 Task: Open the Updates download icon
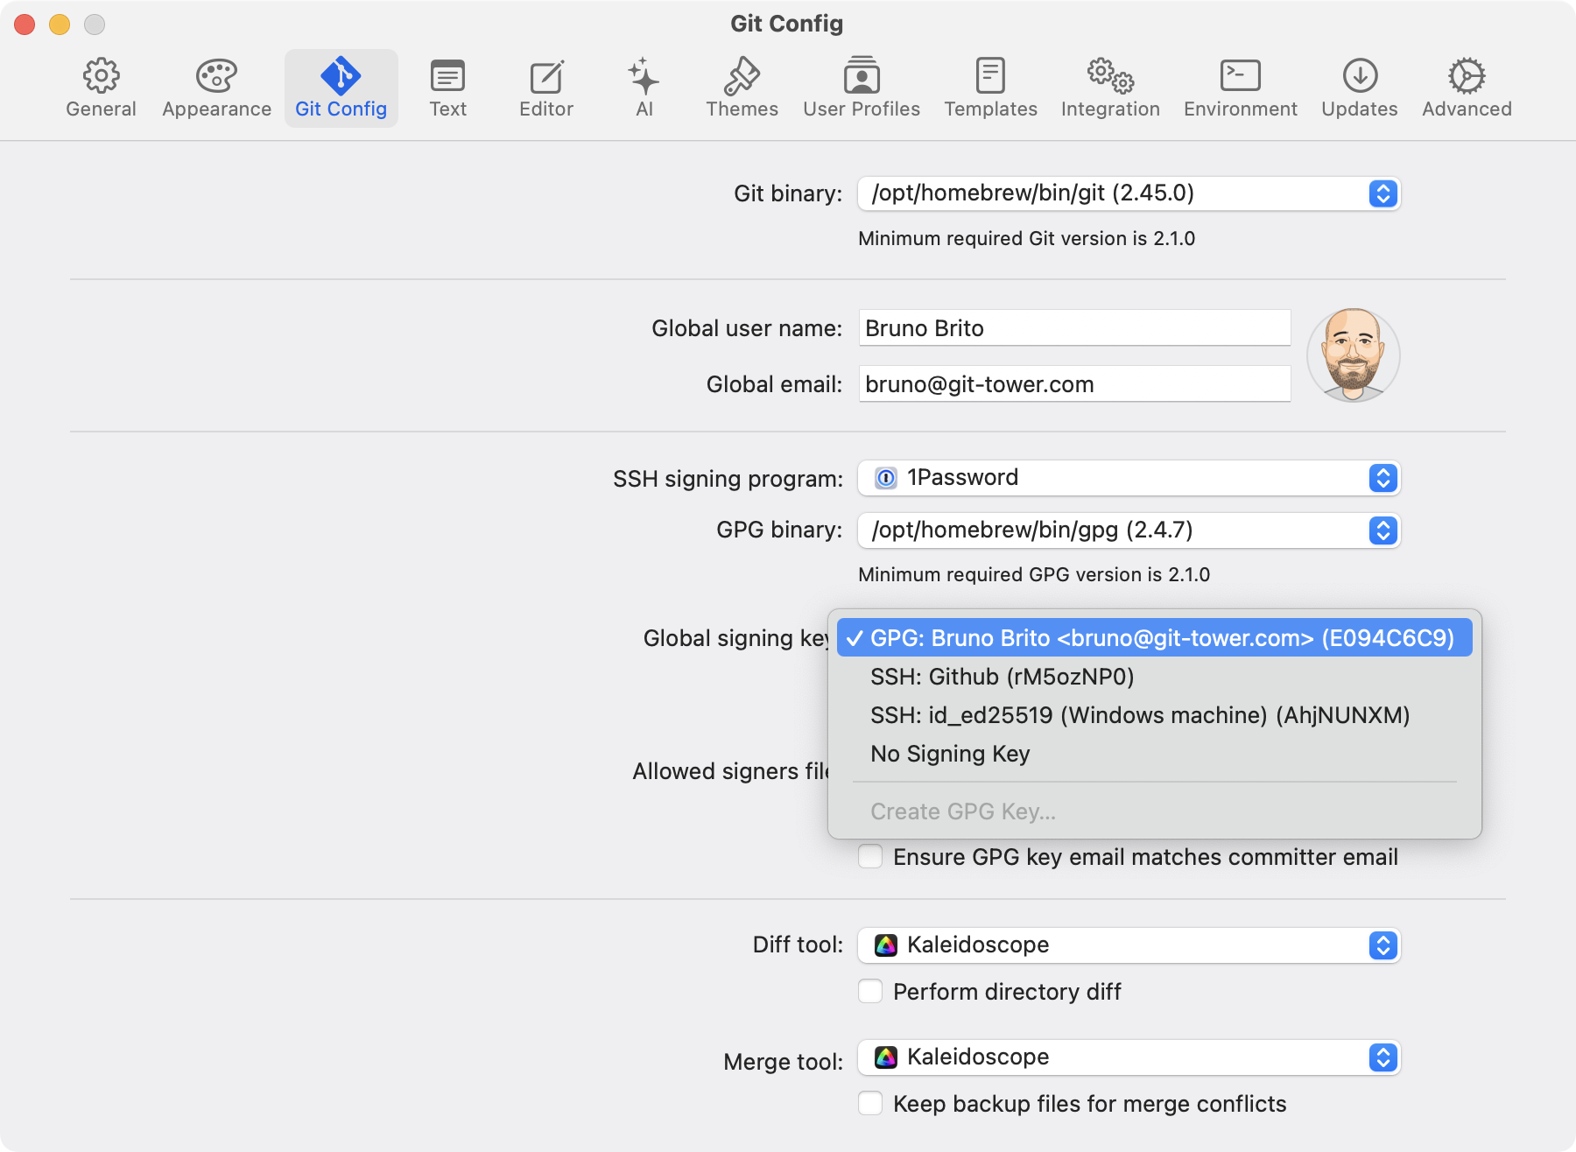(1359, 88)
